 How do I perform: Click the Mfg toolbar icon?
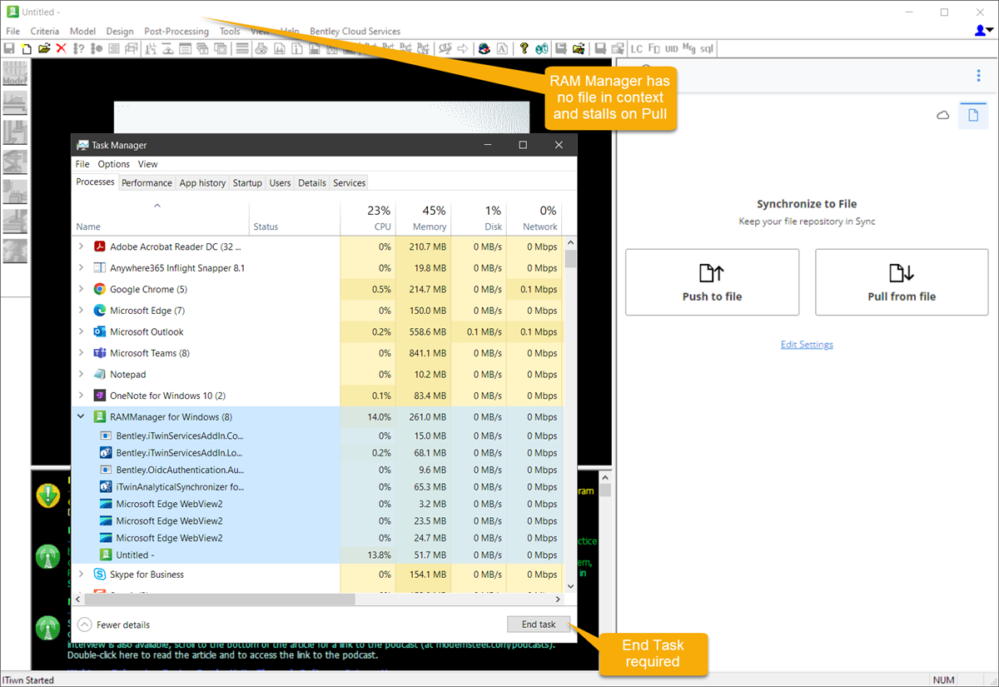point(689,48)
